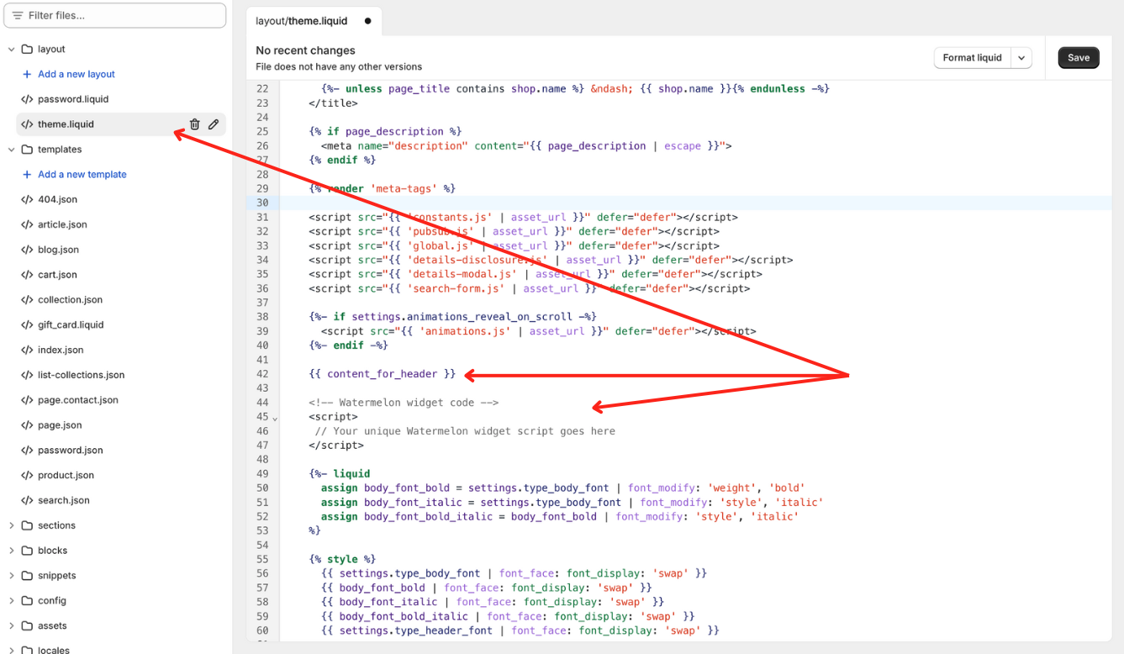Screen dimensions: 1124x654
Task: Click Add a new template link
Action: pos(82,175)
